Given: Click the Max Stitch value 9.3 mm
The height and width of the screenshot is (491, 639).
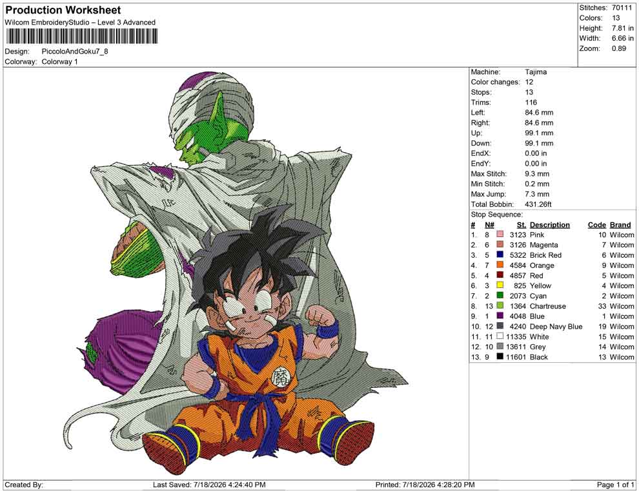Looking at the screenshot, I should coord(537,174).
